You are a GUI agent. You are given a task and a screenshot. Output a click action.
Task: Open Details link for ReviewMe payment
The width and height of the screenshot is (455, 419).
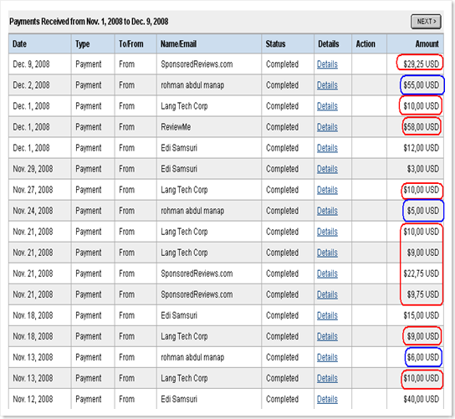[x=327, y=127]
